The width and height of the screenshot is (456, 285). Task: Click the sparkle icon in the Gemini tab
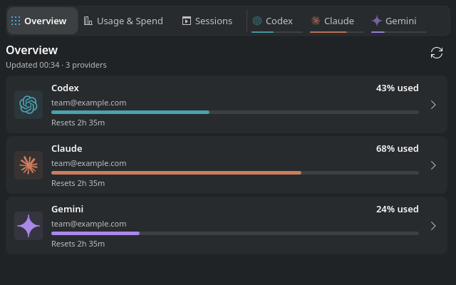coord(377,21)
